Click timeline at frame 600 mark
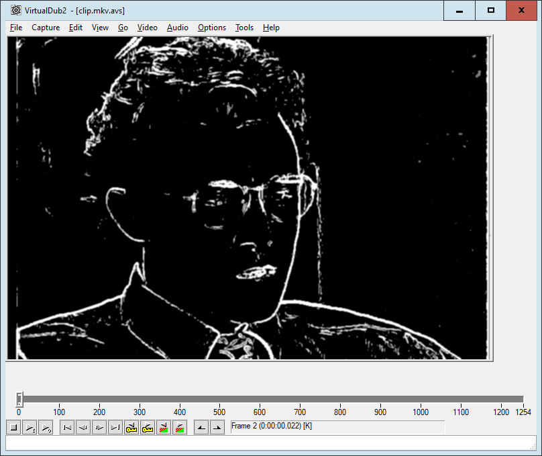This screenshot has width=542, height=456. pyautogui.click(x=260, y=400)
